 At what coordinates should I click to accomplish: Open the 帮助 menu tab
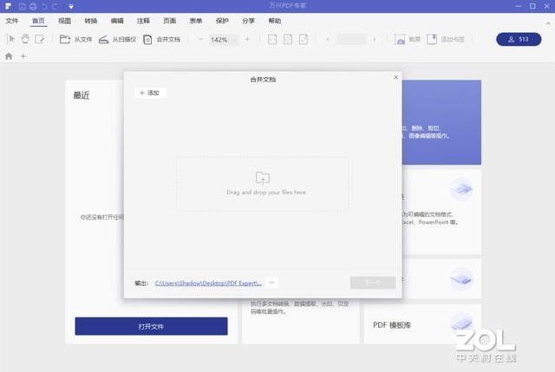point(275,21)
